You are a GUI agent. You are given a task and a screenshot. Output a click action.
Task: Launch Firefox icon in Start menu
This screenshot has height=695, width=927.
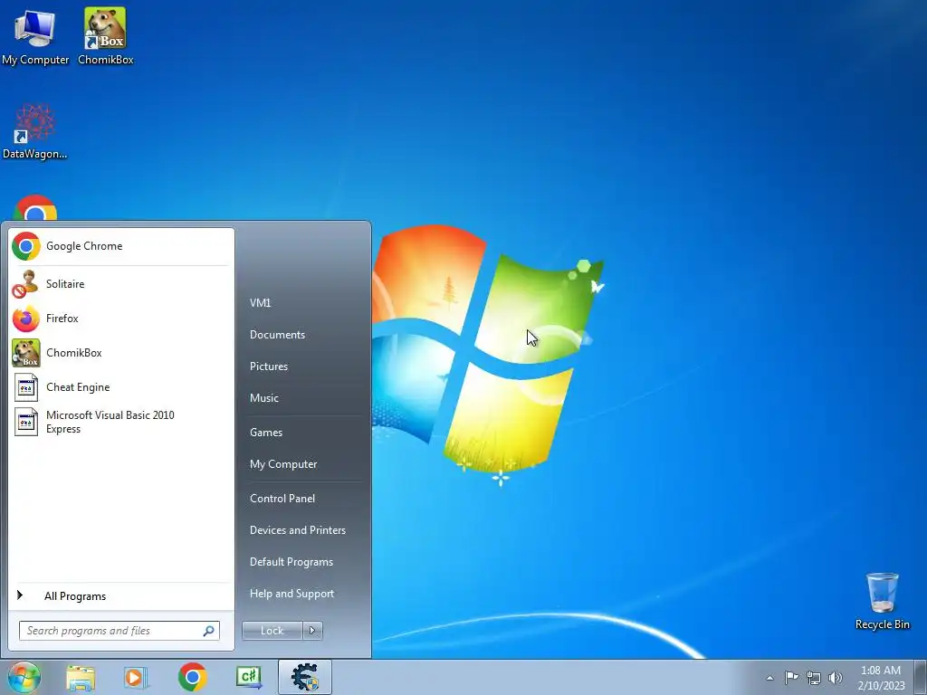(x=26, y=319)
